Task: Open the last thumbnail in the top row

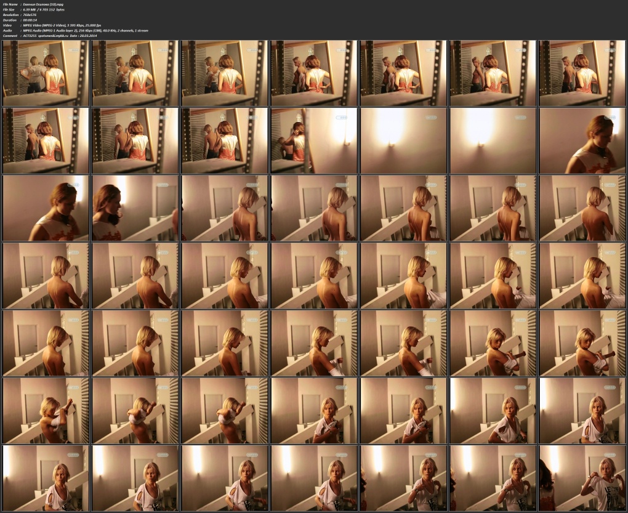Action: pyautogui.click(x=582, y=73)
